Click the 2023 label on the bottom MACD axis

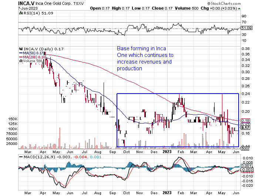[167, 193]
